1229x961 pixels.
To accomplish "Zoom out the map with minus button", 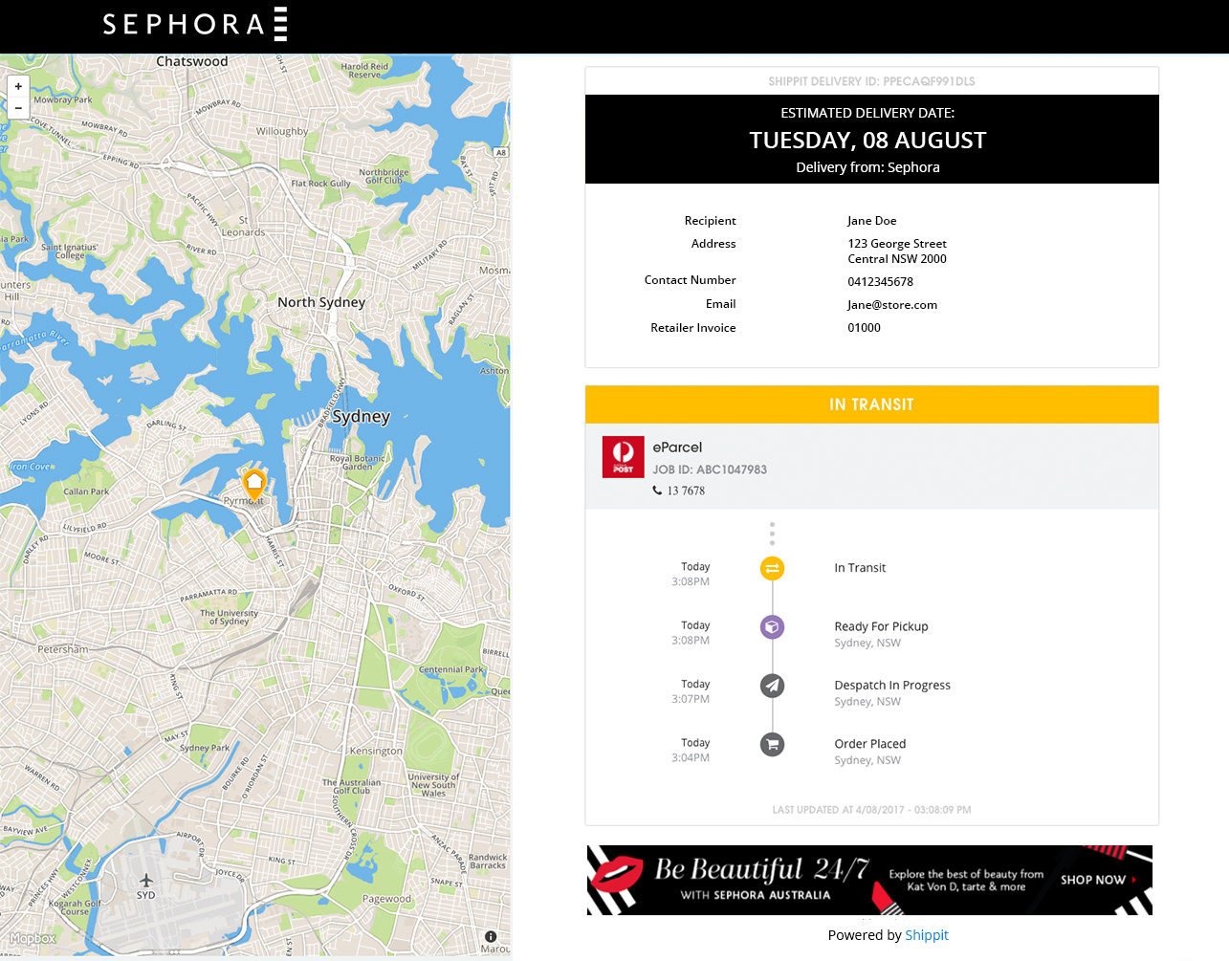I will pyautogui.click(x=18, y=108).
